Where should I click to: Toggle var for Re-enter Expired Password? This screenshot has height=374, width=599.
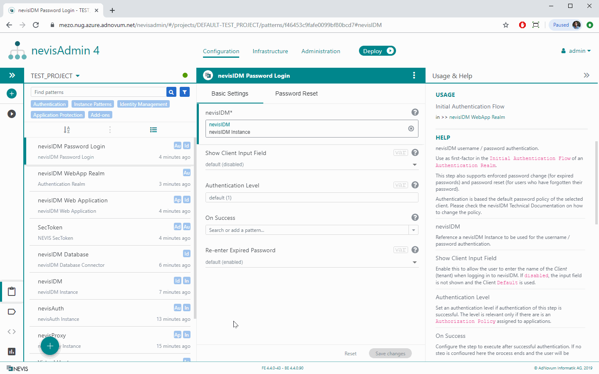[401, 250]
